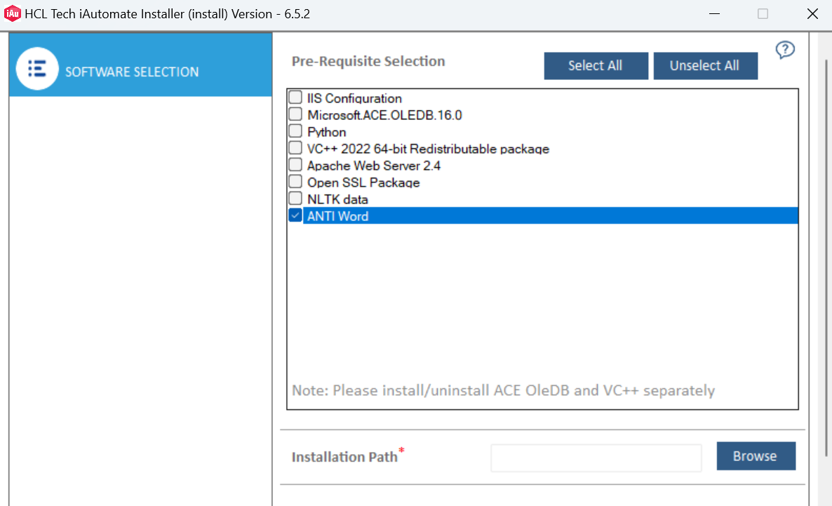Tick the Open SSL Package checkbox

[295, 182]
